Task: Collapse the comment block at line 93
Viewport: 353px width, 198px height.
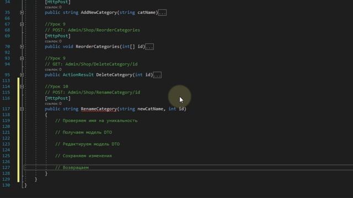Action: (22, 58)
